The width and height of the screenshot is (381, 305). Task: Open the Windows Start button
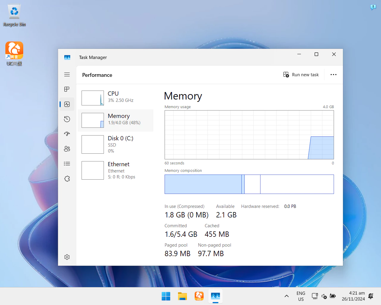166,296
